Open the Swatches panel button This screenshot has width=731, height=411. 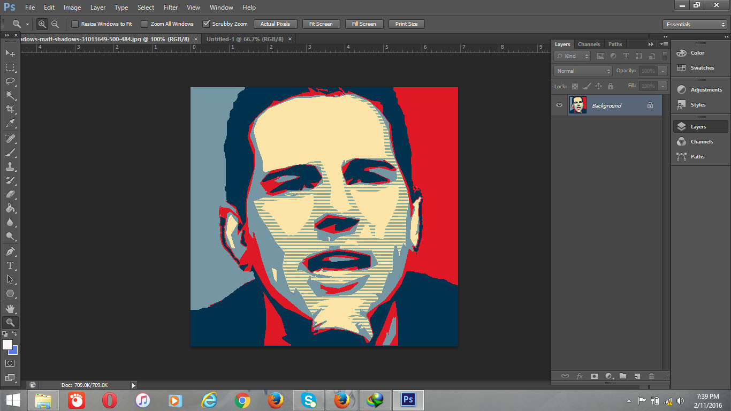tap(700, 68)
